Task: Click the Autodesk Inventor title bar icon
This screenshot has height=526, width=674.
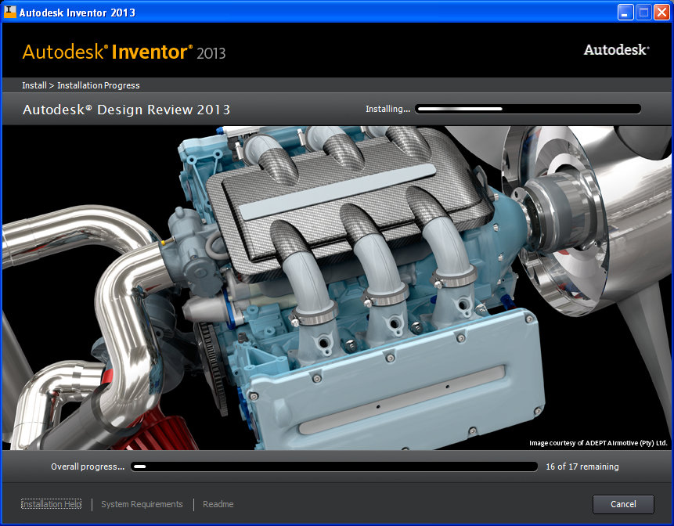Action: [10, 12]
